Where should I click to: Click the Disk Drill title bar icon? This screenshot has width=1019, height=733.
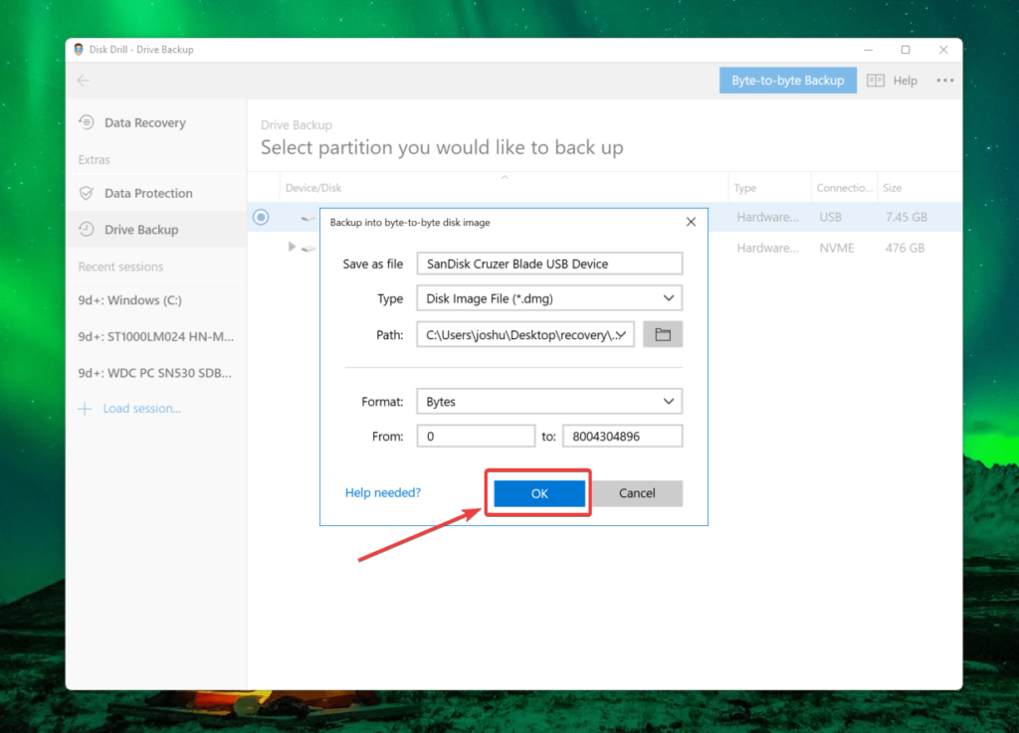click(78, 49)
